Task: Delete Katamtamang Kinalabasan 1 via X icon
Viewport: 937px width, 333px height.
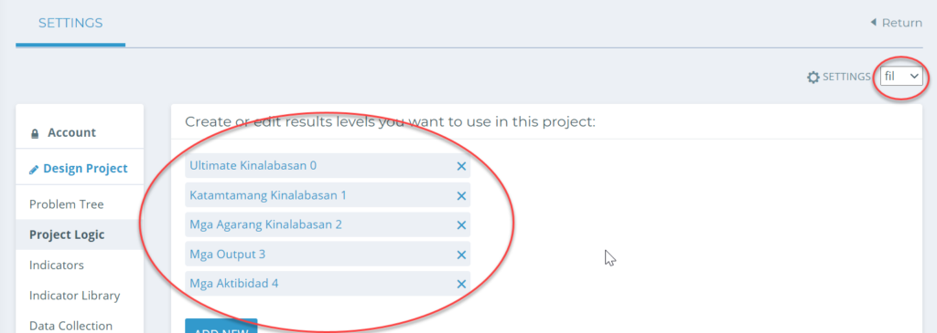Action: click(x=461, y=195)
